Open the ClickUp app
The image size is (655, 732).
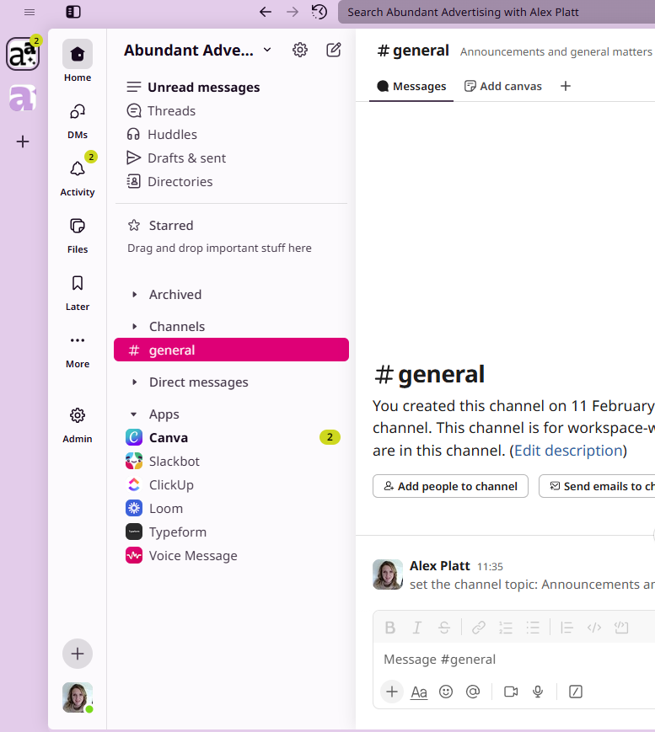point(231,485)
